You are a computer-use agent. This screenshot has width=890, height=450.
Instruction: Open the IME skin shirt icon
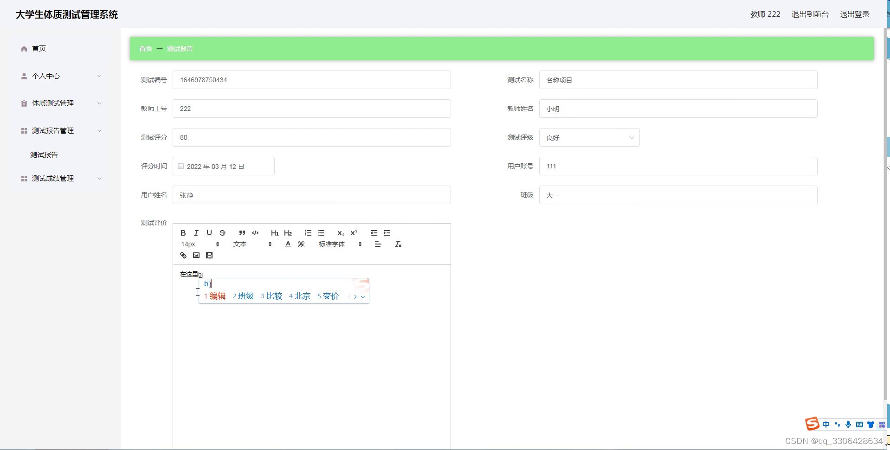point(871,424)
